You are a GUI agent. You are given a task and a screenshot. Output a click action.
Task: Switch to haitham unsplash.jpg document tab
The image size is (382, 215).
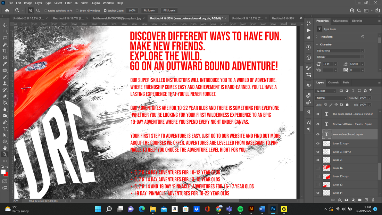coord(117,18)
